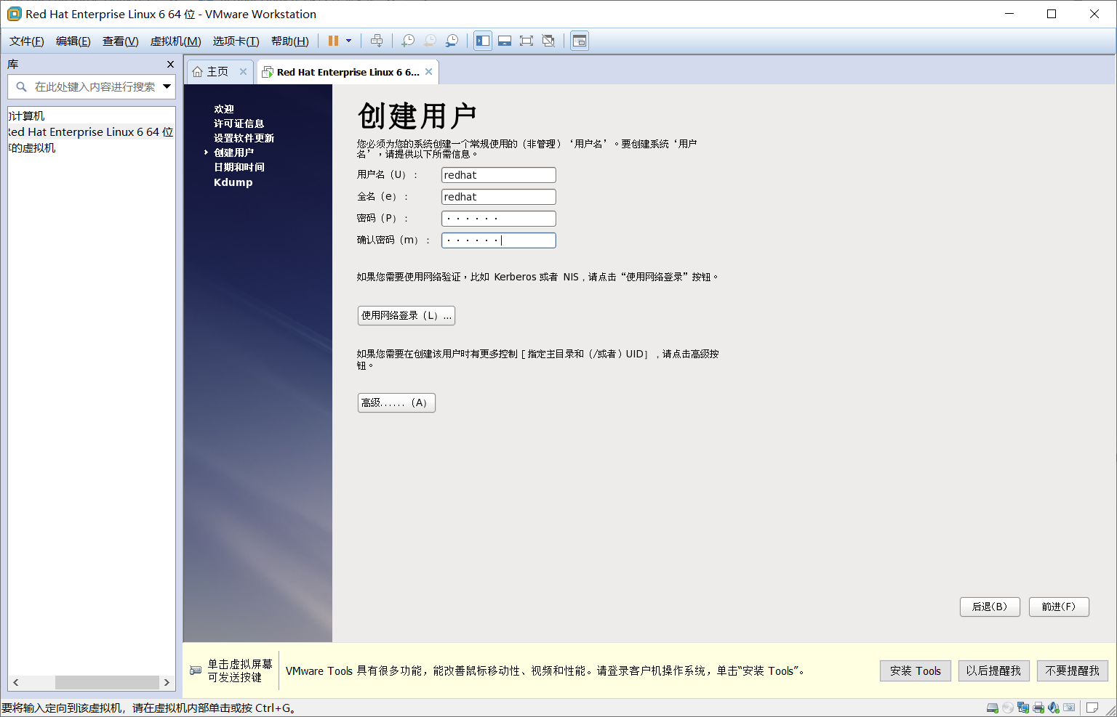Viewport: 1117px width, 717px height.
Task: Select 日期和时间 step in setup sidebar
Action: (239, 167)
